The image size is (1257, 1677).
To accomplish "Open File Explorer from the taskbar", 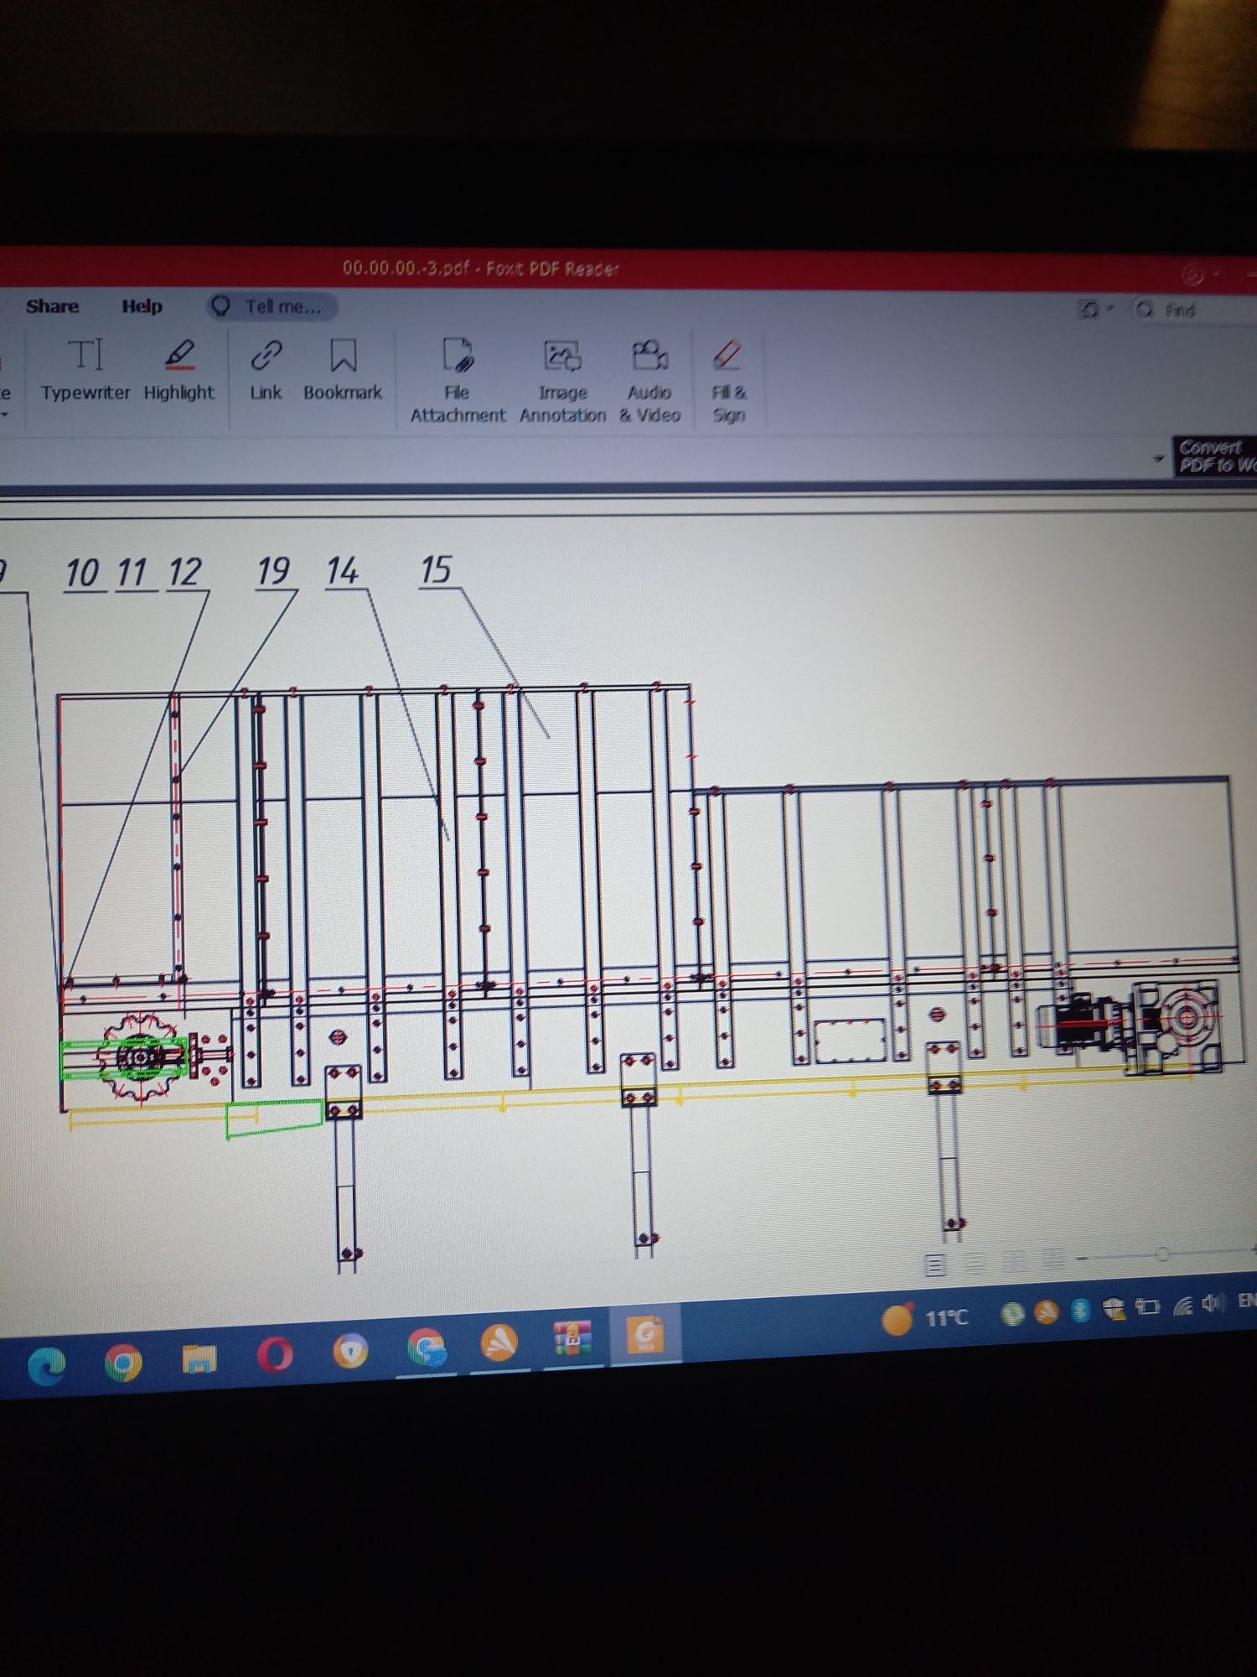I will pyautogui.click(x=199, y=1358).
